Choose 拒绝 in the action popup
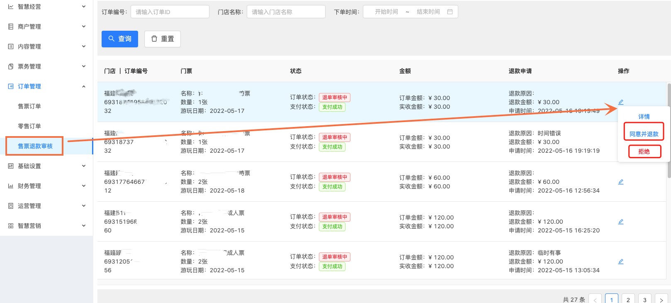 [x=644, y=151]
